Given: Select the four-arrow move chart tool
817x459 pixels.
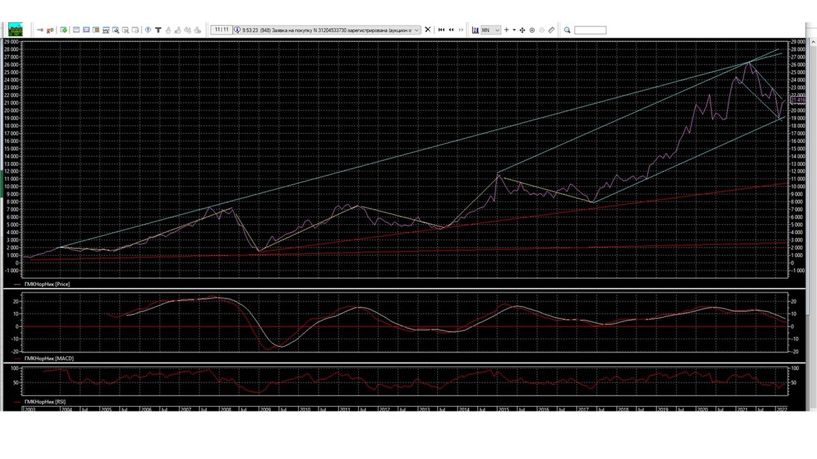Looking at the screenshot, I should tap(522, 30).
